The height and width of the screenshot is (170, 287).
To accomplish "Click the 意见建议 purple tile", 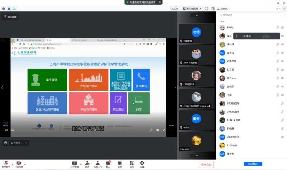I will tap(118, 103).
